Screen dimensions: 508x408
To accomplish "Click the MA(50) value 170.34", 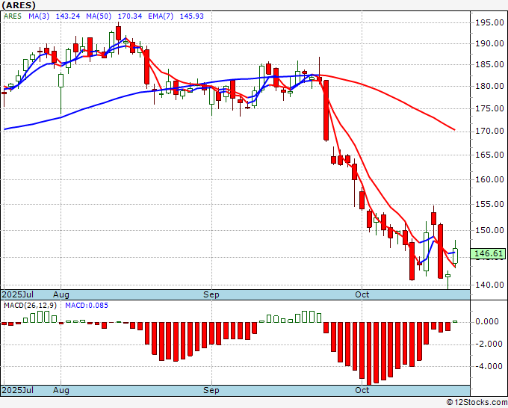I will (129, 16).
